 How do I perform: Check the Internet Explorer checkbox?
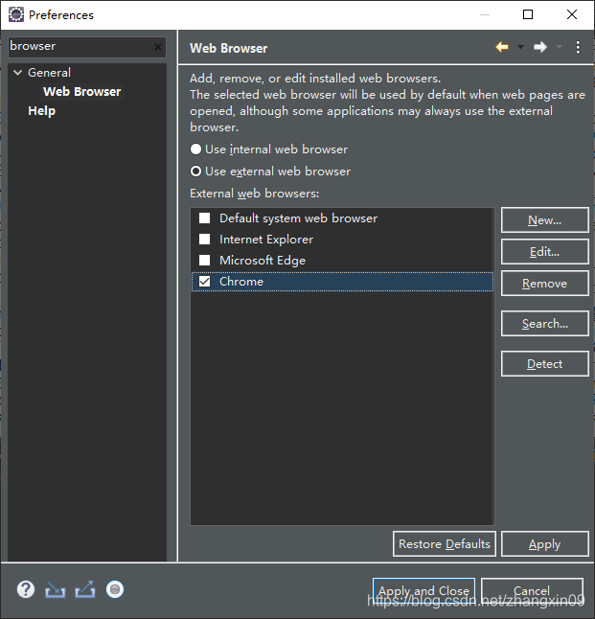pyautogui.click(x=204, y=240)
